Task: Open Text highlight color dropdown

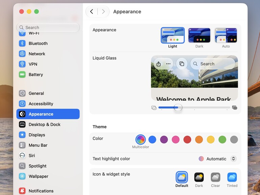Action: 233,159
